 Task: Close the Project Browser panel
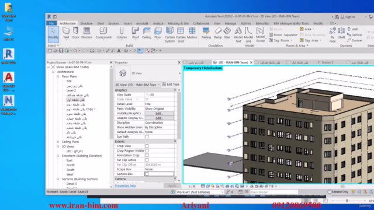pyautogui.click(x=111, y=62)
